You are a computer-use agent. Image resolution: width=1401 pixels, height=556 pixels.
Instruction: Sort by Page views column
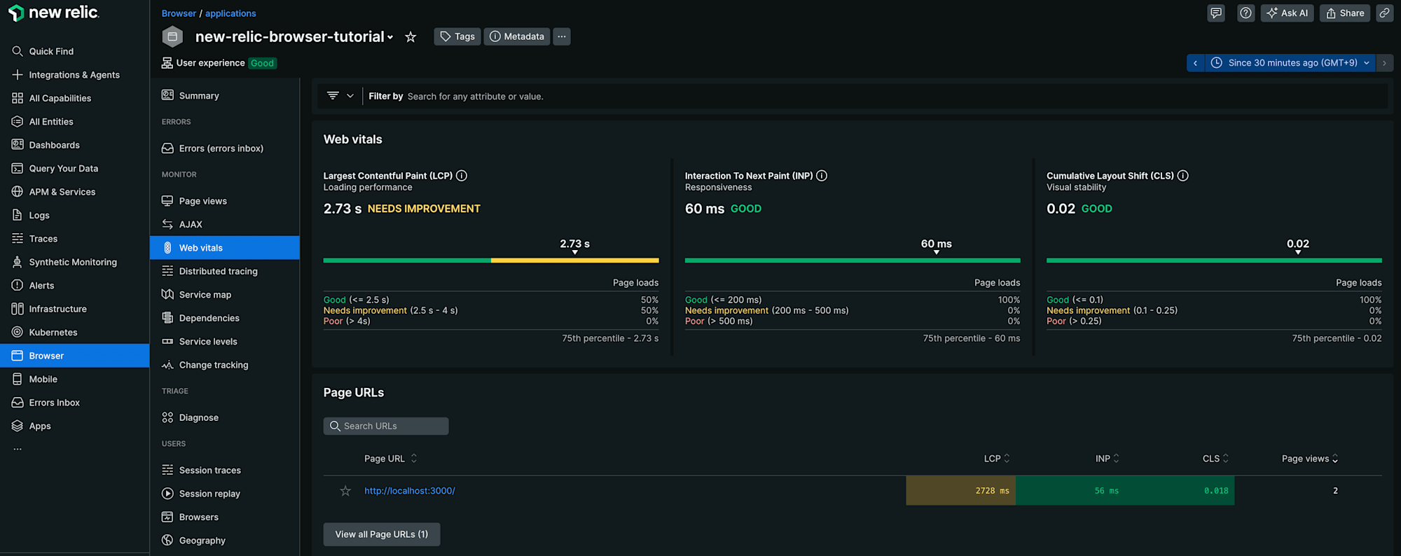coord(1310,459)
